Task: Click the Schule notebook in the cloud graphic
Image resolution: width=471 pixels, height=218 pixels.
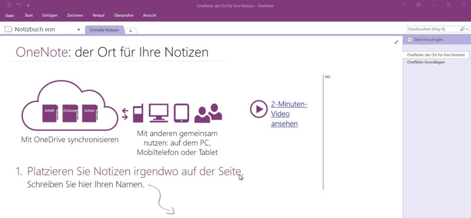Action: pyautogui.click(x=89, y=113)
